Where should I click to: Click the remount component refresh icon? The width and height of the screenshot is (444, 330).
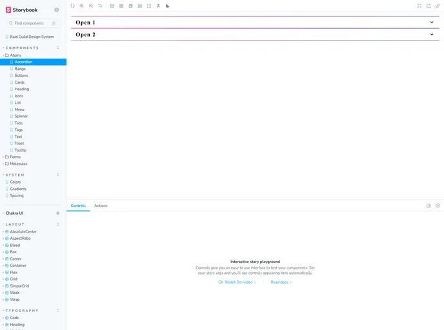point(72,6)
